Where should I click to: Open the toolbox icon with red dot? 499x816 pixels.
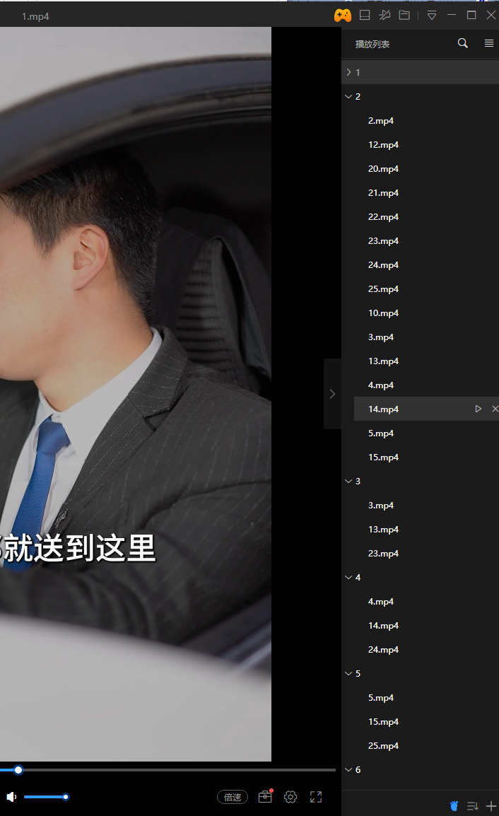point(265,797)
